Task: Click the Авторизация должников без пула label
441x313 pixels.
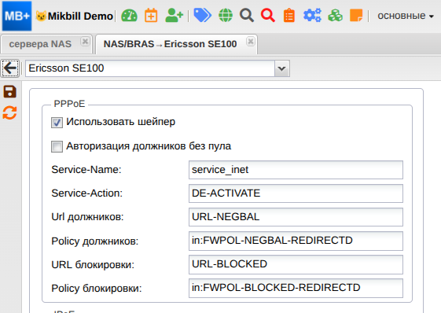Action: click(x=149, y=146)
